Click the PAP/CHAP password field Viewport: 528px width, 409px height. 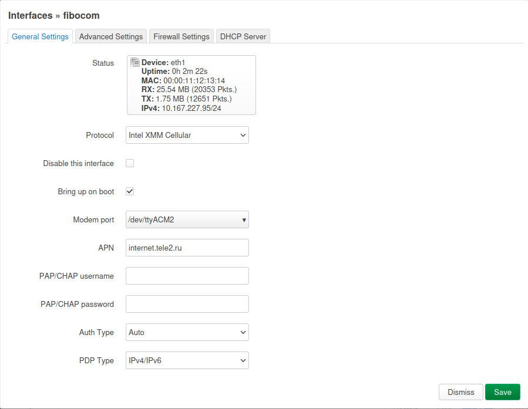[x=187, y=304]
